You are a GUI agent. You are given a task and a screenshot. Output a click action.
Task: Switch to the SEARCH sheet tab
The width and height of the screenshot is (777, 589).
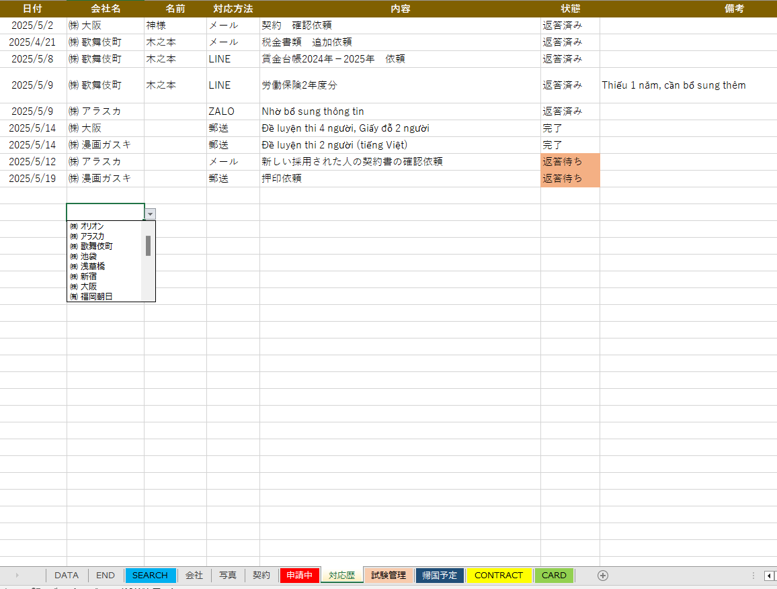[150, 576]
